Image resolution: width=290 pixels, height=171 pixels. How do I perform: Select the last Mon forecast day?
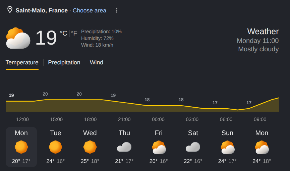[x=262, y=147]
